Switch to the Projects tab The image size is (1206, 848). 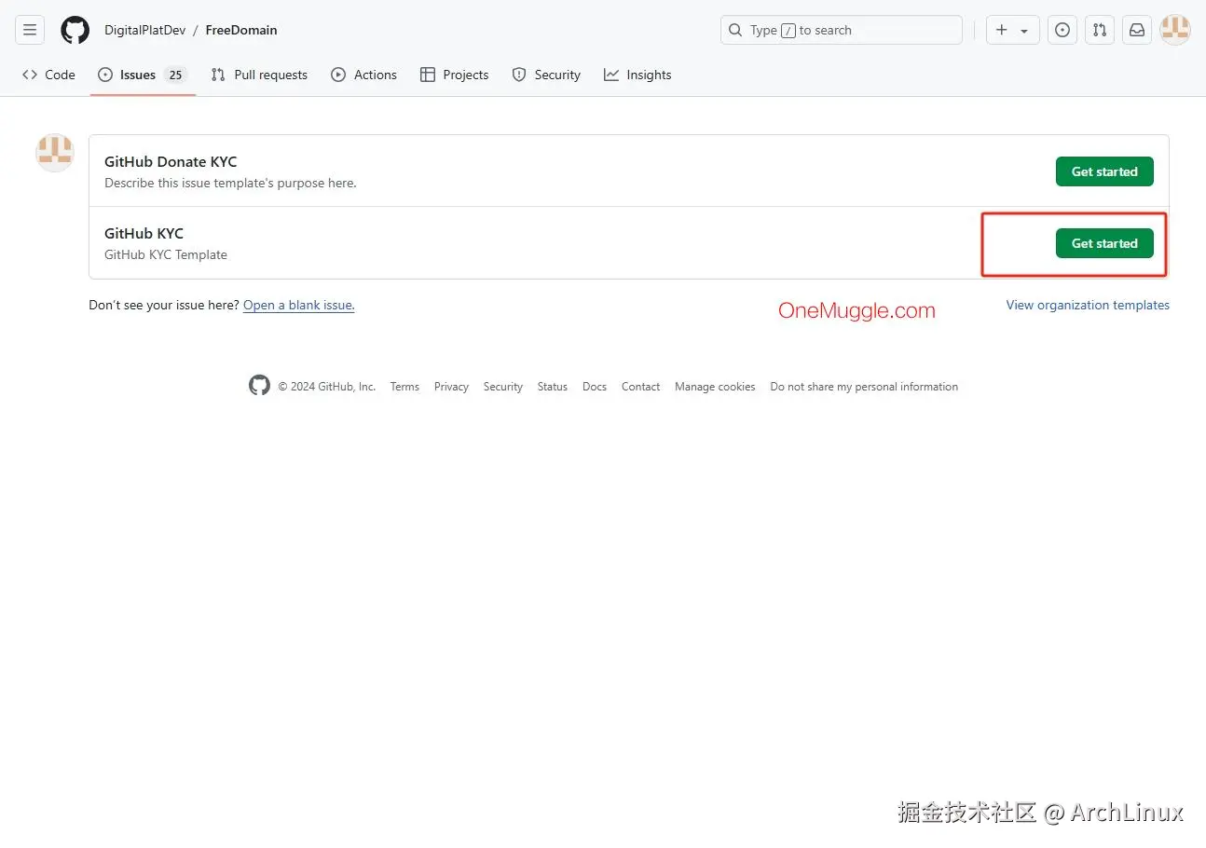455,75
